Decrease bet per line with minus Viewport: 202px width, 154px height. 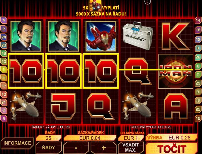[76, 148]
